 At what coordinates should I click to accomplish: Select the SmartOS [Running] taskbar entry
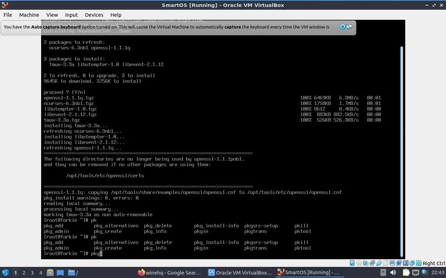(x=309, y=272)
